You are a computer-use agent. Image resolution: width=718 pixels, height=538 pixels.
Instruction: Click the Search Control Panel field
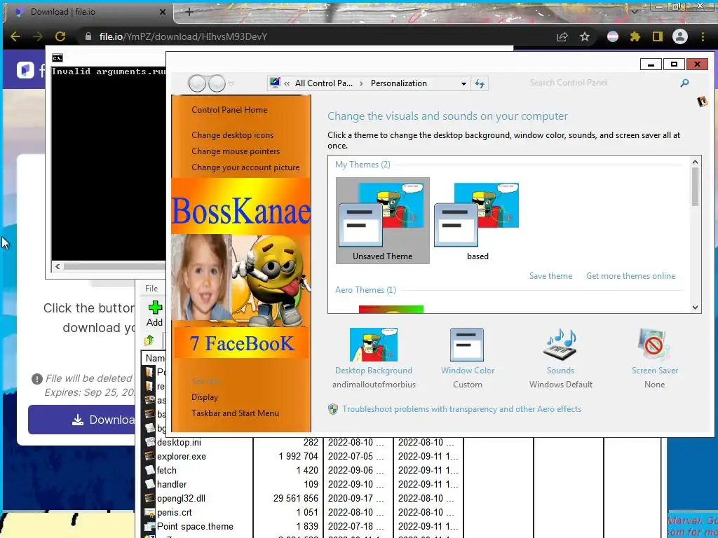600,83
